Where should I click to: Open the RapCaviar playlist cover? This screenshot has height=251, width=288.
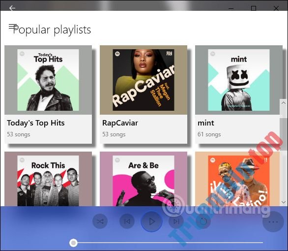(x=144, y=80)
